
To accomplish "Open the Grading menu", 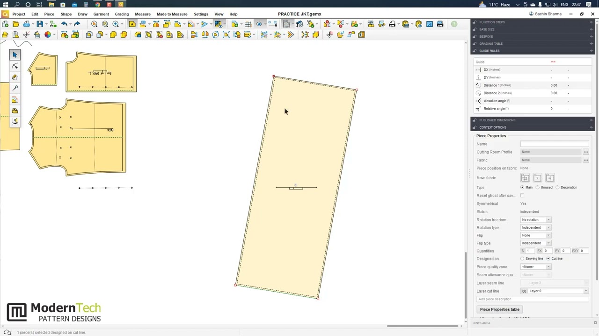I will tap(122, 14).
